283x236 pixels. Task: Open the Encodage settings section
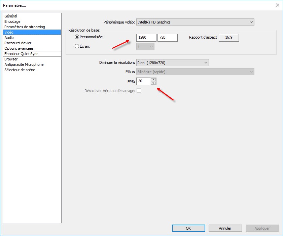pyautogui.click(x=12, y=21)
